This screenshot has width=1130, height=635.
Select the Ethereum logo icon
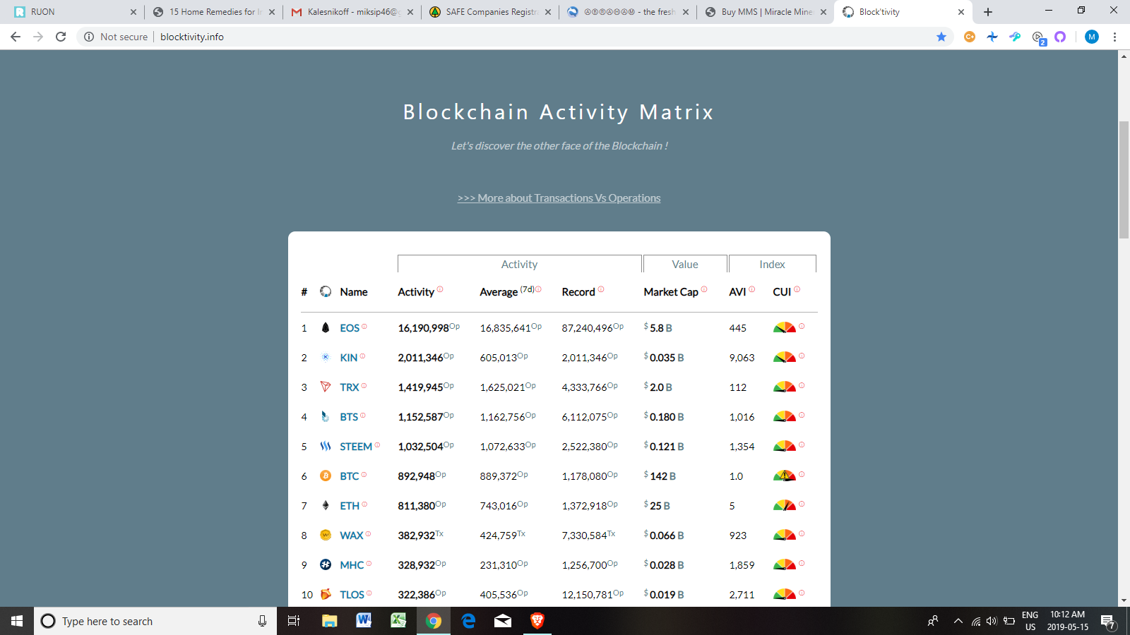[326, 505]
